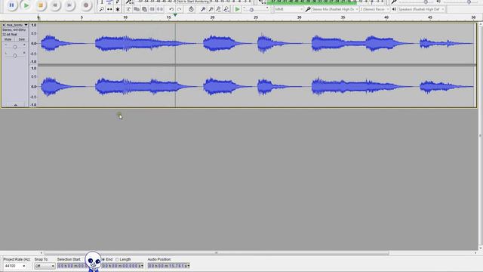Click the Play-at-speed green arrow
Screen dimensions: 483x272
click(237, 9)
